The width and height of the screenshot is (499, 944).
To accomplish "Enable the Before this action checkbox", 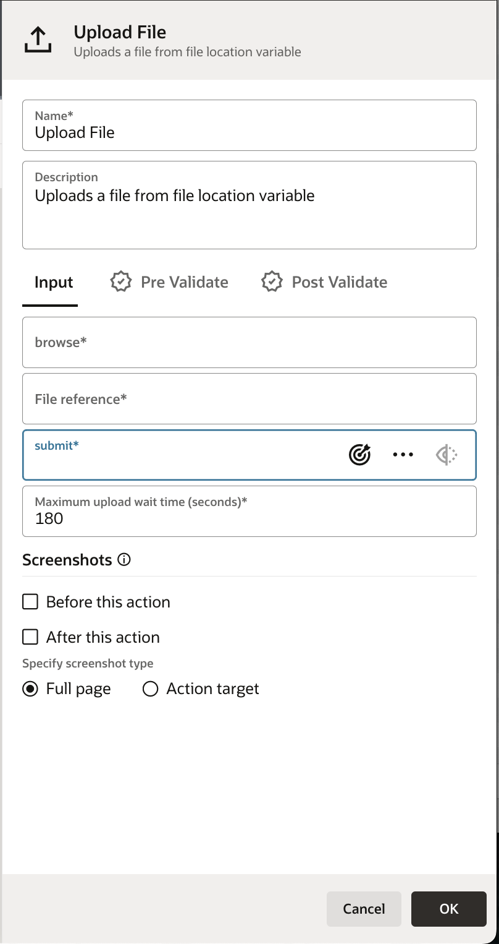I will 30,601.
